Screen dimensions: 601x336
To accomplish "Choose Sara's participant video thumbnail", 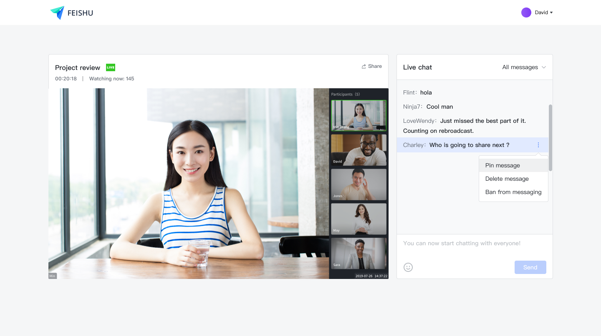I will click(x=359, y=254).
